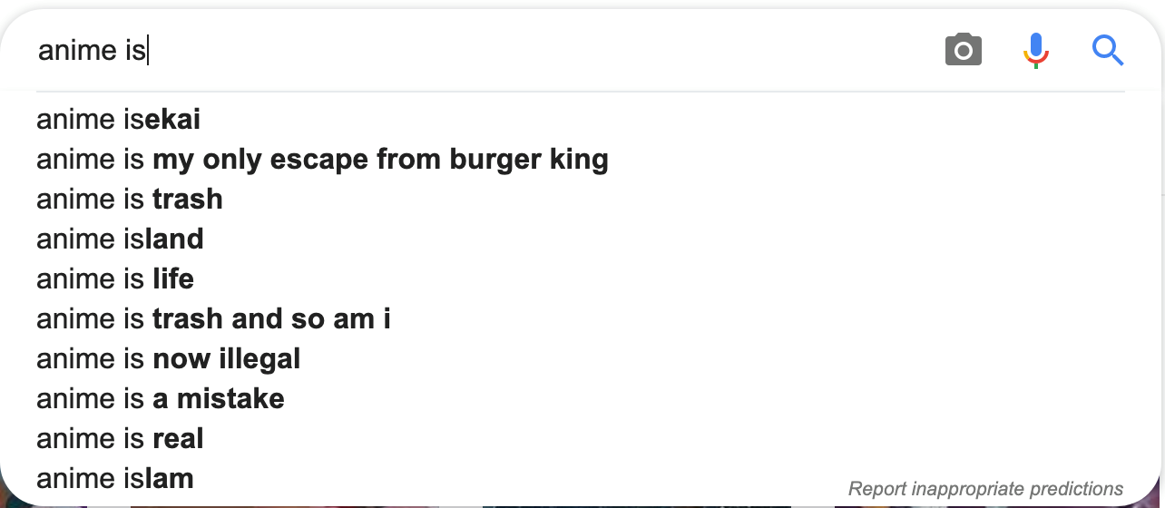The height and width of the screenshot is (508, 1165).
Task: Pick 'anime is a mistake' prediction
Action: point(581,398)
